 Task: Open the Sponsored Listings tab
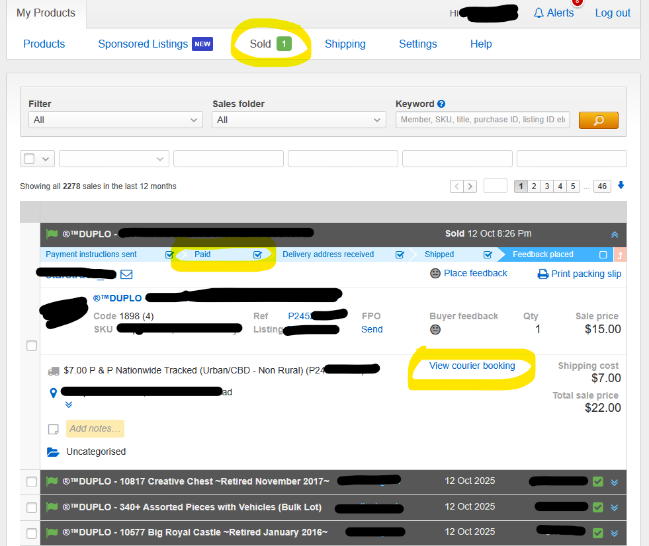tap(143, 44)
